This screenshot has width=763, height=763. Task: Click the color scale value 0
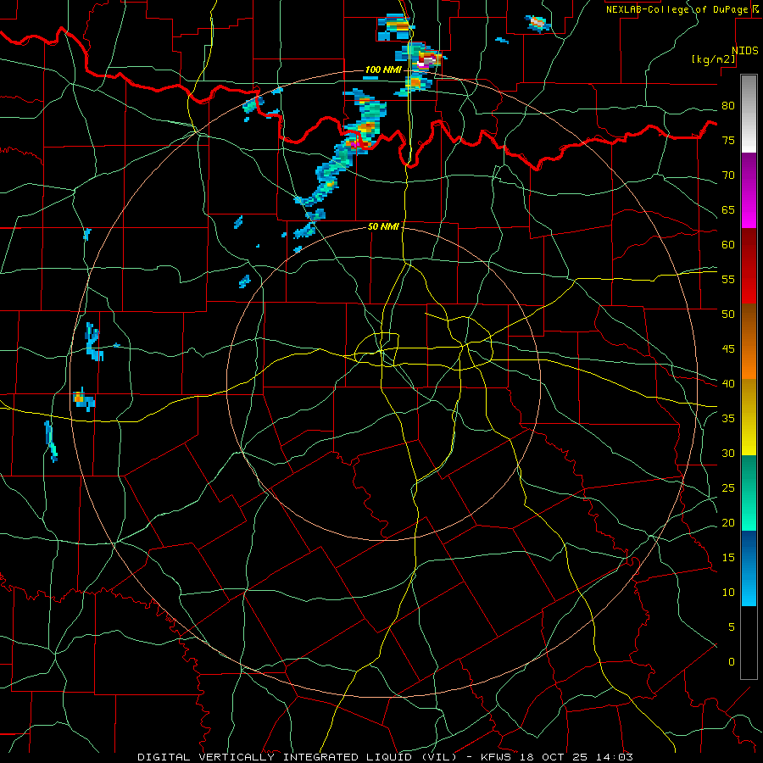point(732,662)
